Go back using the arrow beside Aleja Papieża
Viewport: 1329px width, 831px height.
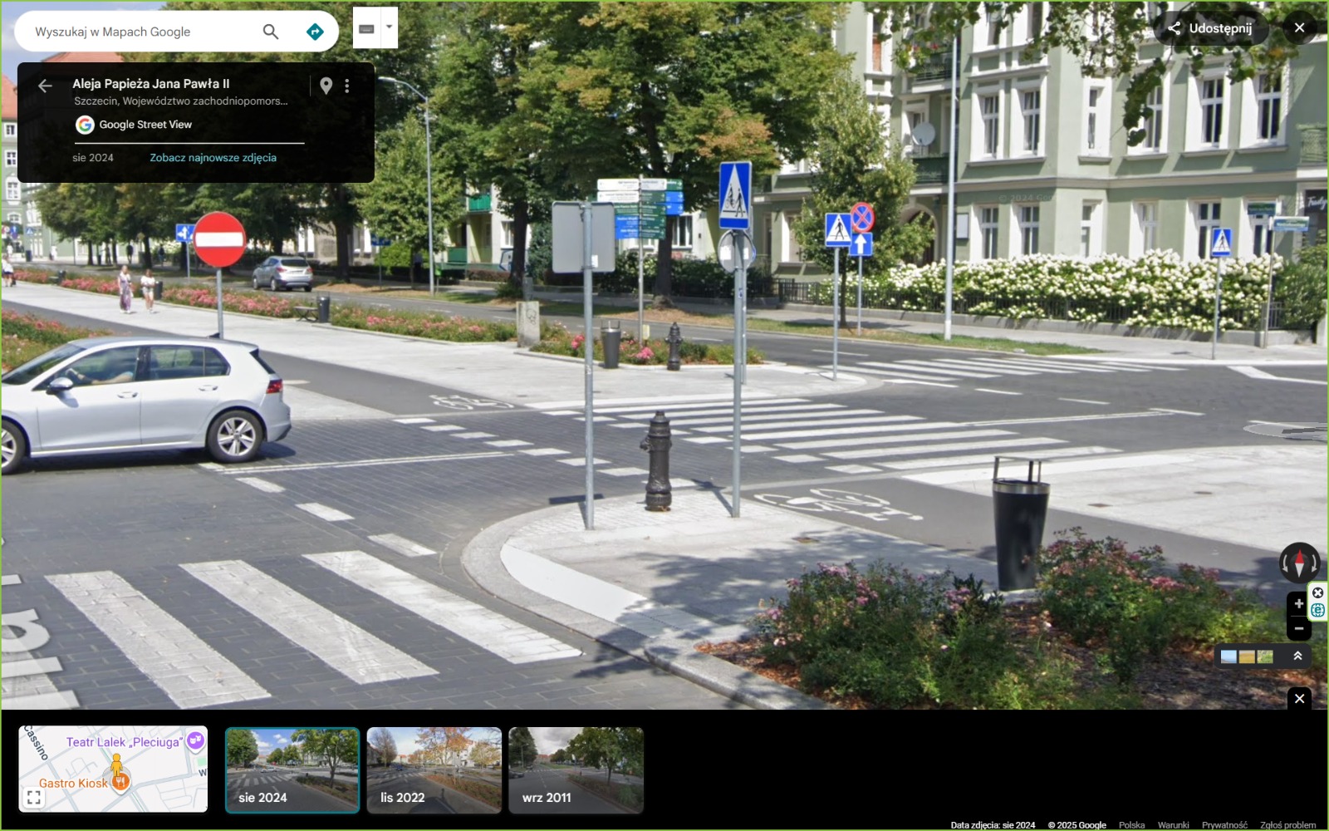(x=45, y=86)
